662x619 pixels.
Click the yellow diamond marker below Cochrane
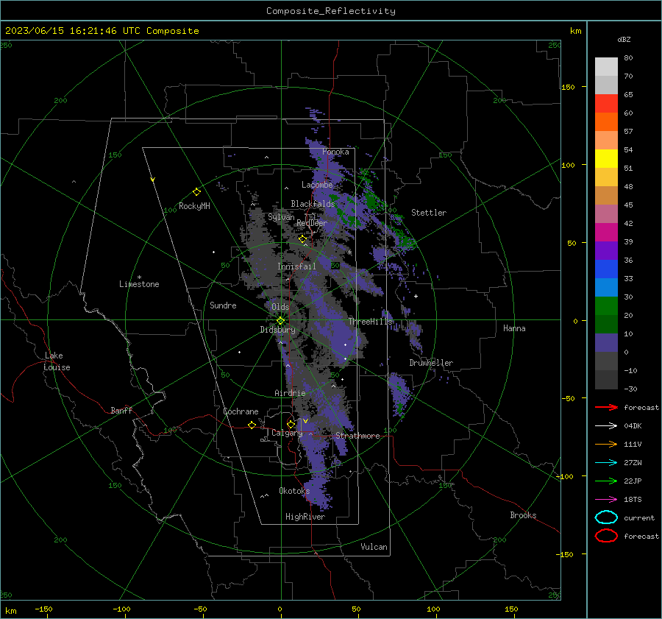(252, 425)
